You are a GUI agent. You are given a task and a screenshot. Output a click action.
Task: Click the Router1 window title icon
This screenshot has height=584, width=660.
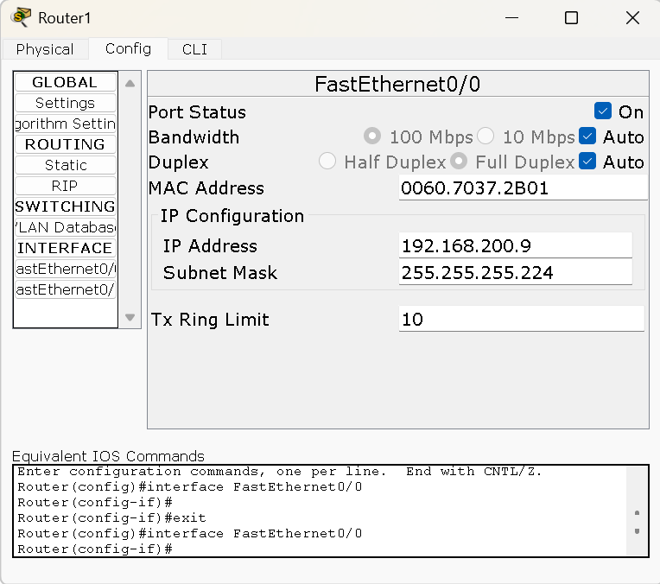point(22,17)
